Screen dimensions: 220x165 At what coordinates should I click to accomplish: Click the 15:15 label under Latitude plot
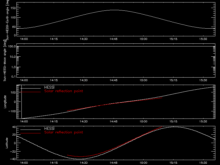tap(173, 163)
